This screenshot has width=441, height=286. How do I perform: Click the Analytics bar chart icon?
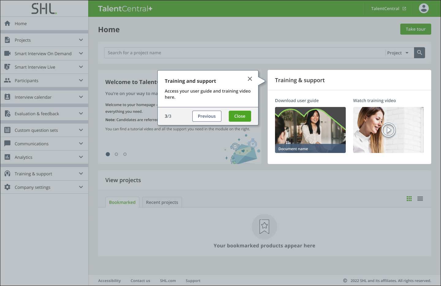tap(7, 157)
